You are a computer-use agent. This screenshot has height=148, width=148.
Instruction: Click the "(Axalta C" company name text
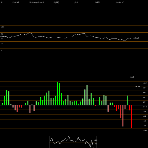point(120,2)
